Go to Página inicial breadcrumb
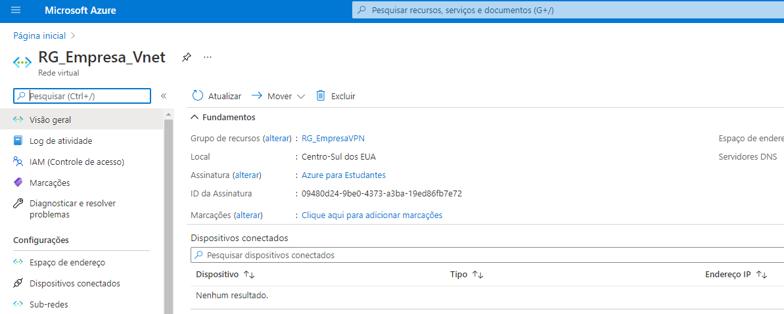Viewport: 784px width, 314px height. [x=39, y=35]
